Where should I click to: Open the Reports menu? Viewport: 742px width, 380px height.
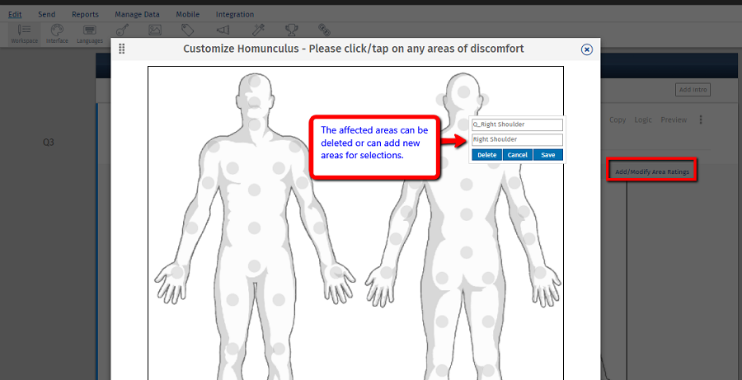click(85, 14)
